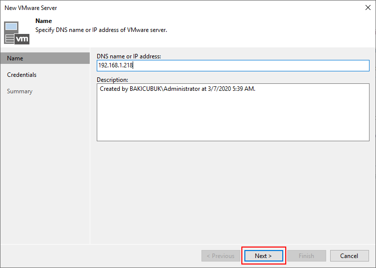
Task: Click the Next > button
Action: pyautogui.click(x=263, y=256)
